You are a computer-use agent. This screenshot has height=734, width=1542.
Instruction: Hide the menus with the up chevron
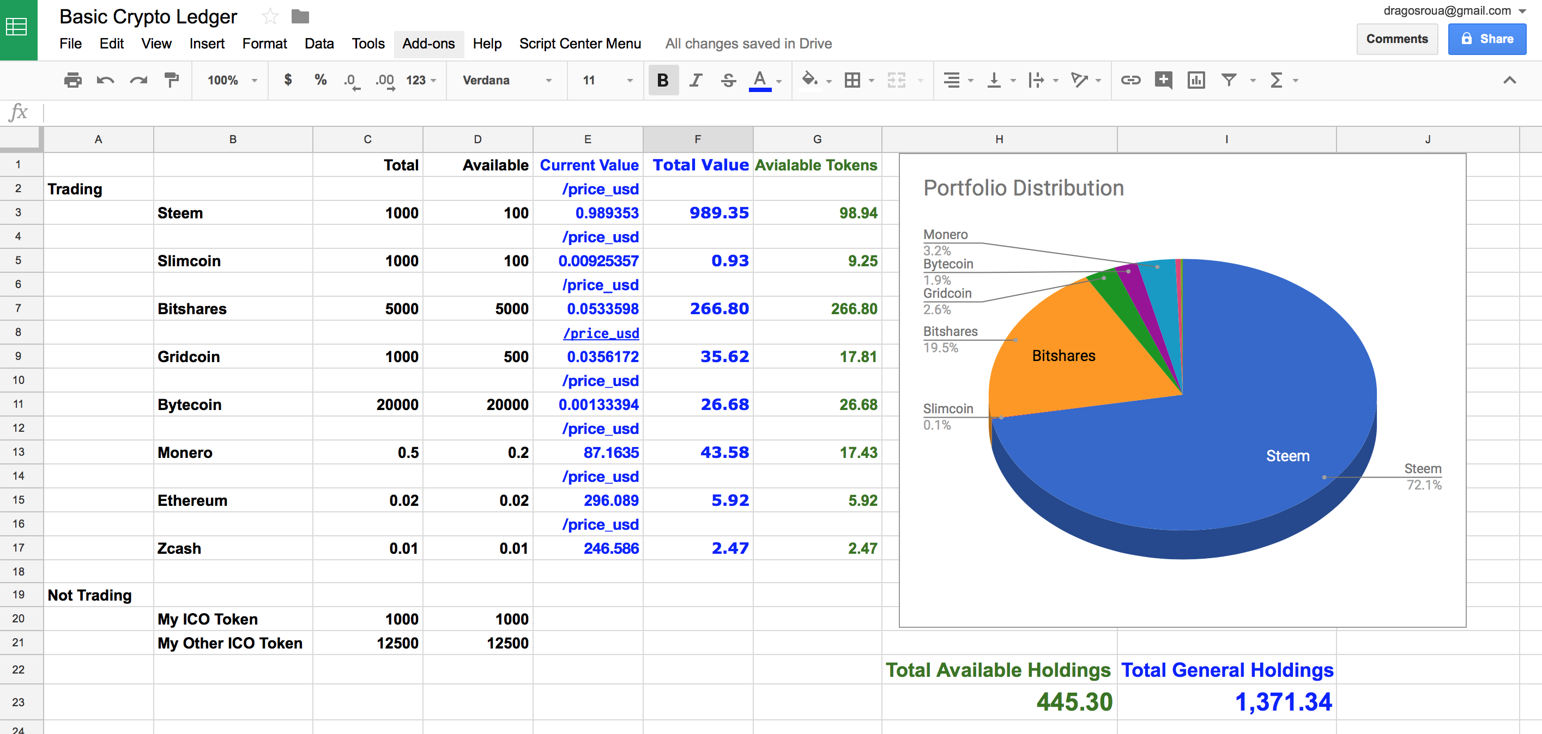pos(1509,80)
